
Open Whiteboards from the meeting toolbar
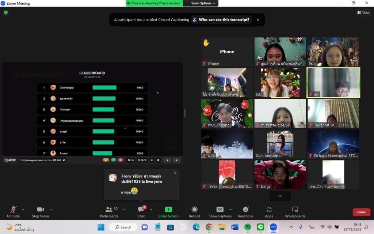(x=295, y=211)
